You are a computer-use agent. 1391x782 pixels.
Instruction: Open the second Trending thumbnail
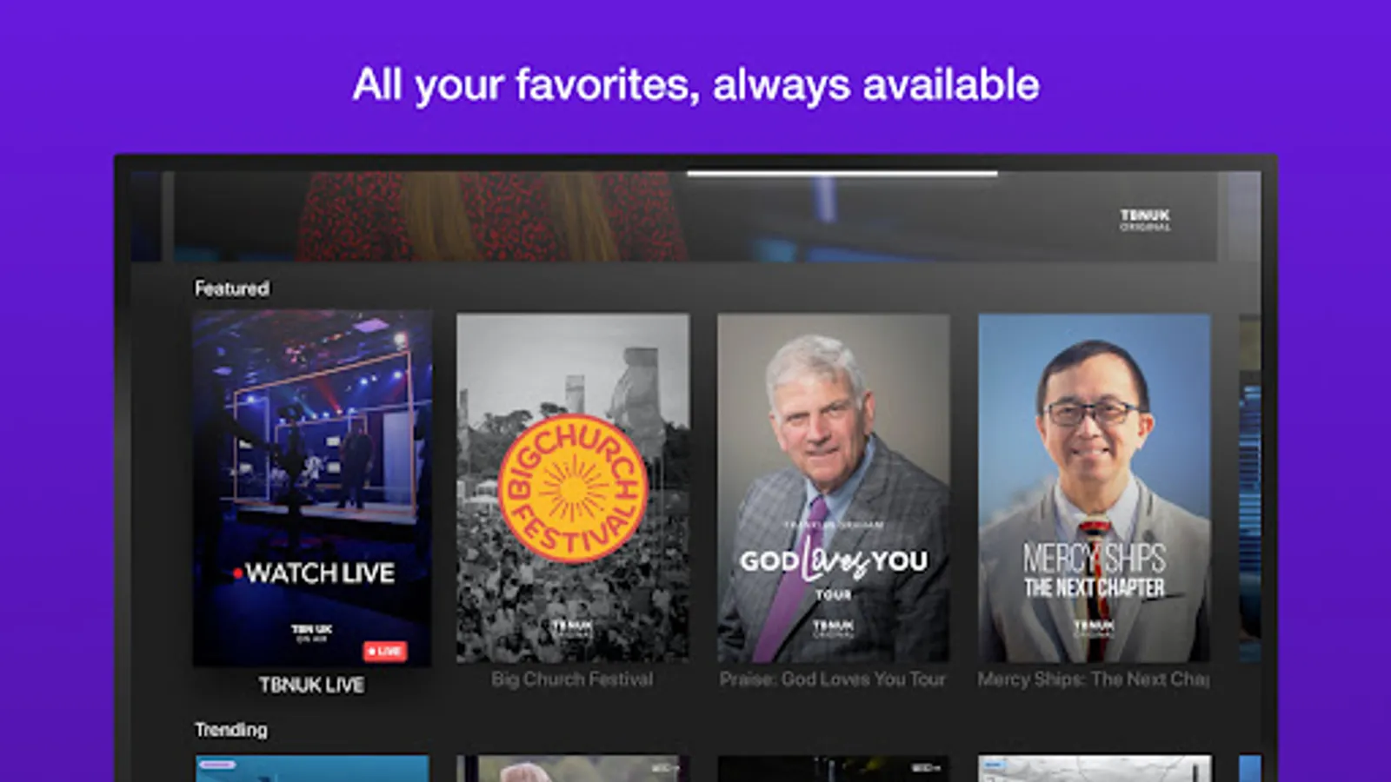point(573,768)
